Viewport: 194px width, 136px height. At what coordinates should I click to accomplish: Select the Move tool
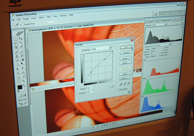pos(21,39)
